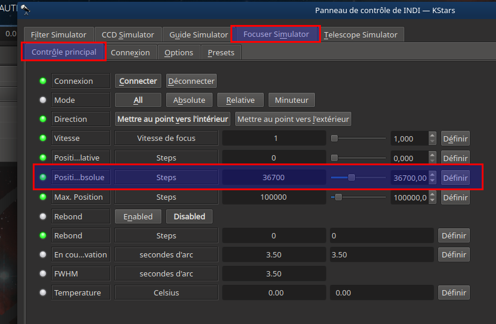Click the grey status light beside first Rebond row
The width and height of the screenshot is (496, 324).
(x=43, y=216)
